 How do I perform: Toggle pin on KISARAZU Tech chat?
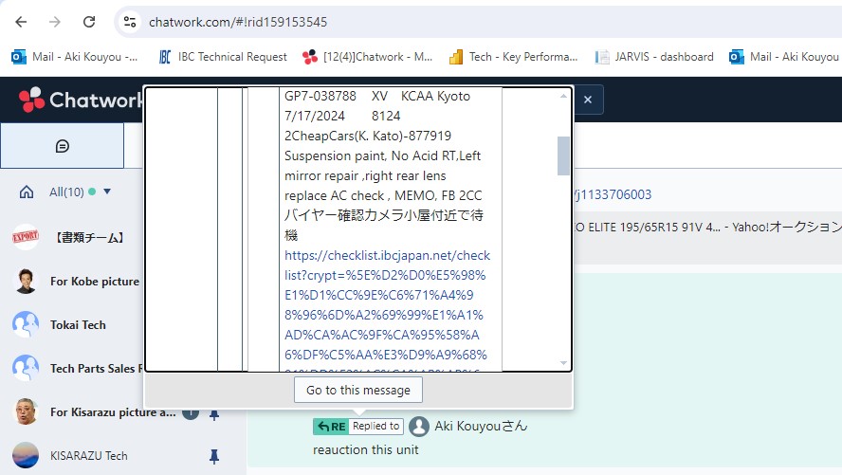[x=213, y=456]
